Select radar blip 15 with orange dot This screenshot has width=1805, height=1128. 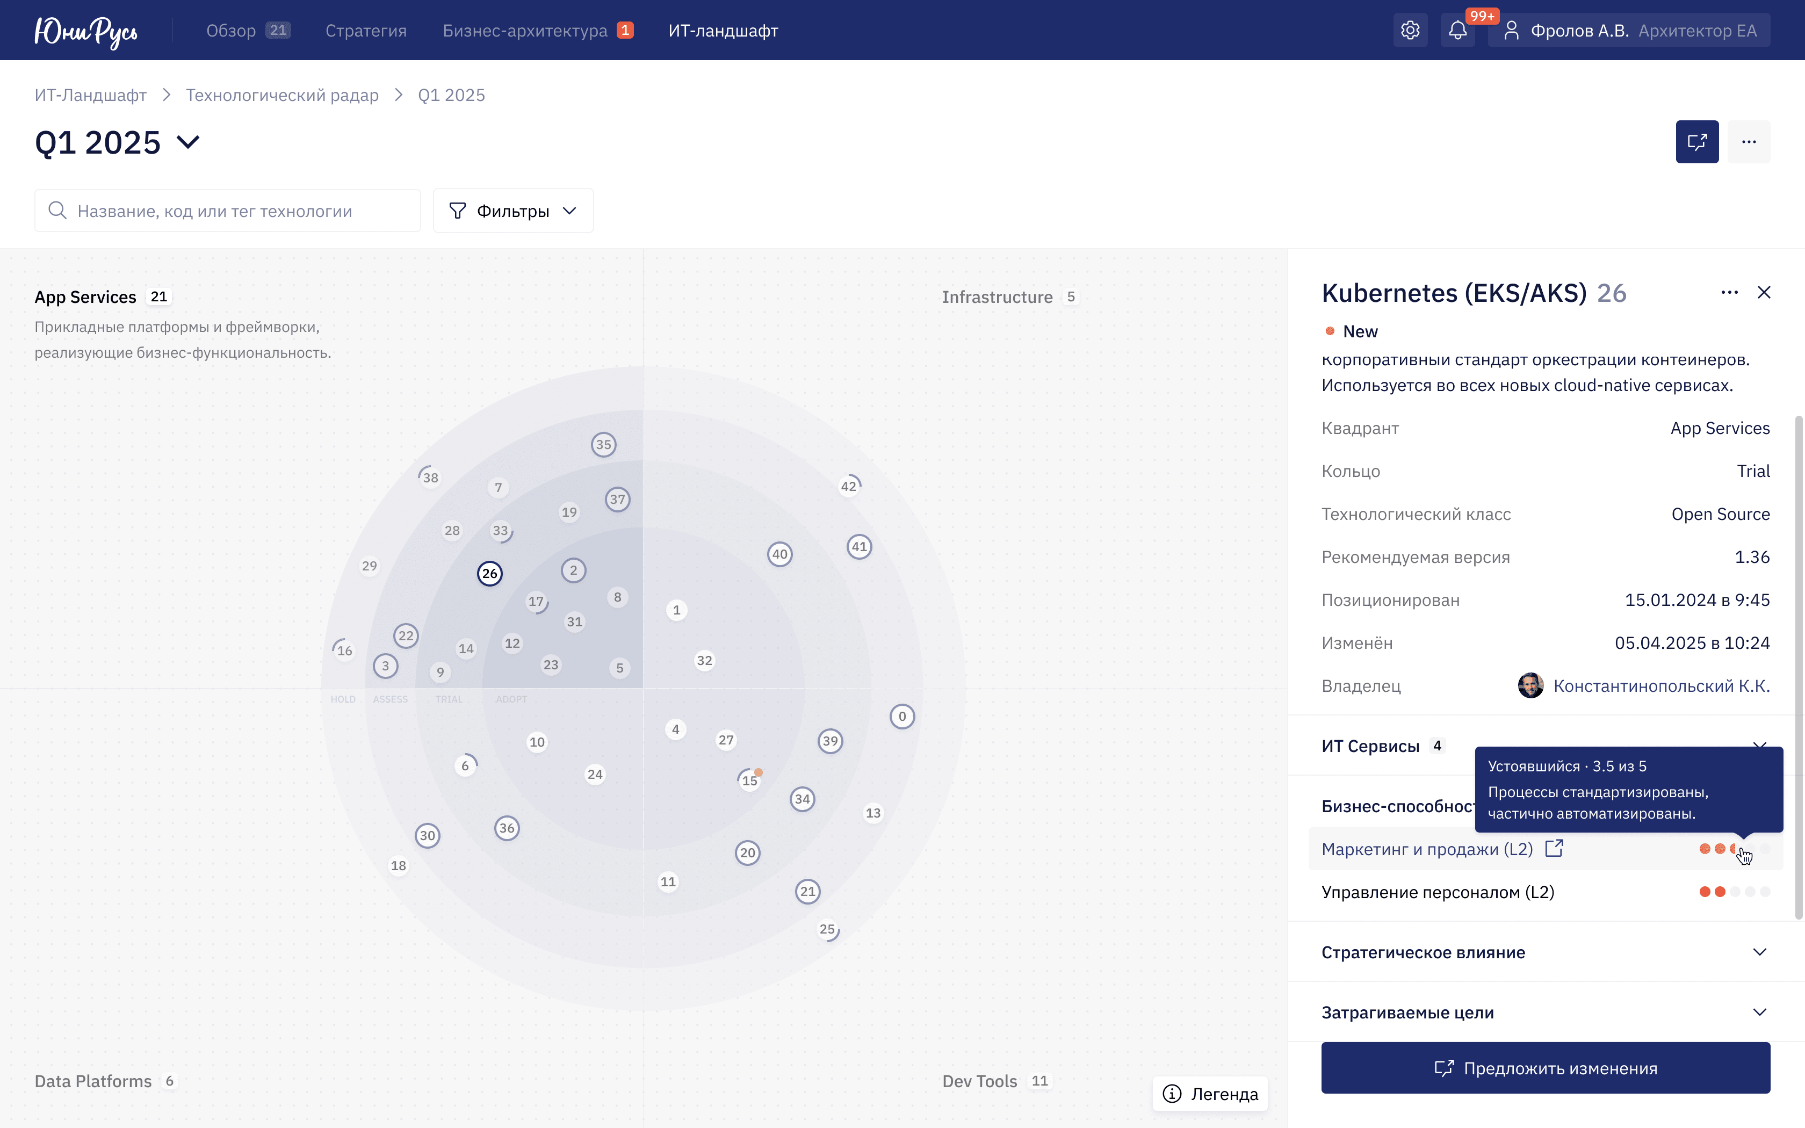tap(749, 779)
